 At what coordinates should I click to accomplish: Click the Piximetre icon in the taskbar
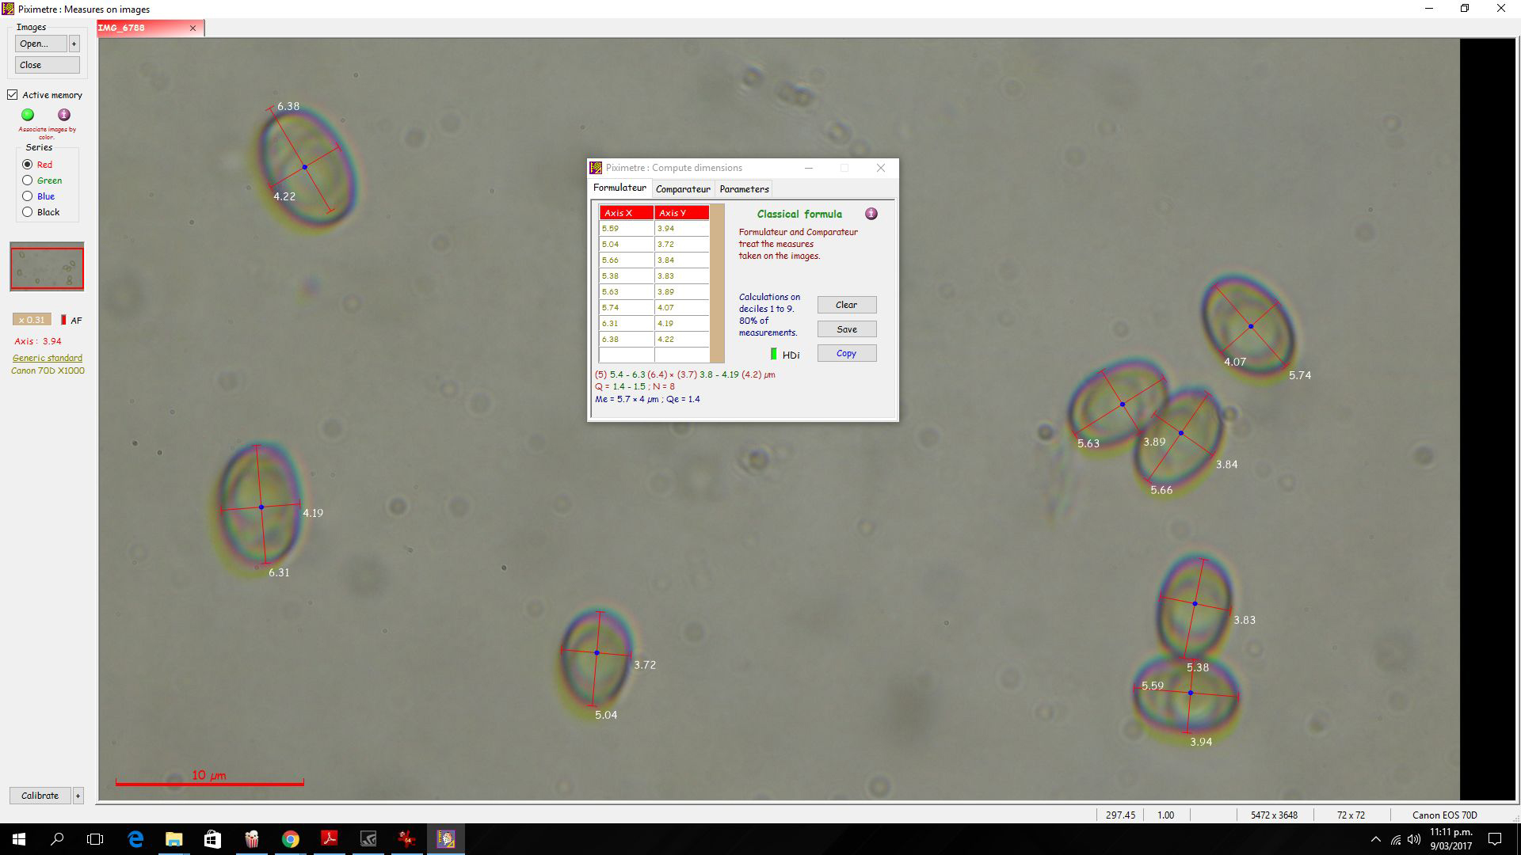446,839
